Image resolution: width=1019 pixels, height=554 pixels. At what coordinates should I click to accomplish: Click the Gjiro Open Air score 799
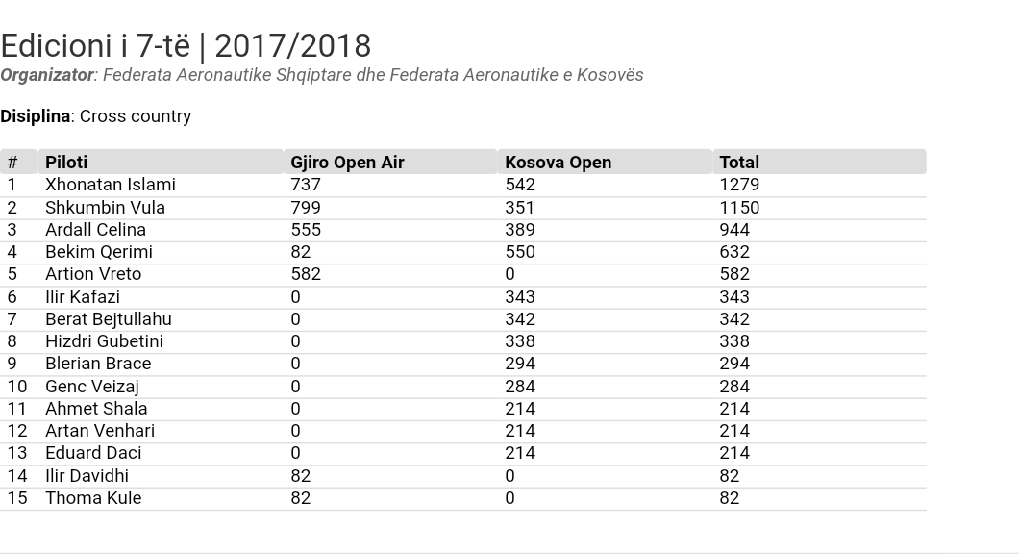click(306, 207)
